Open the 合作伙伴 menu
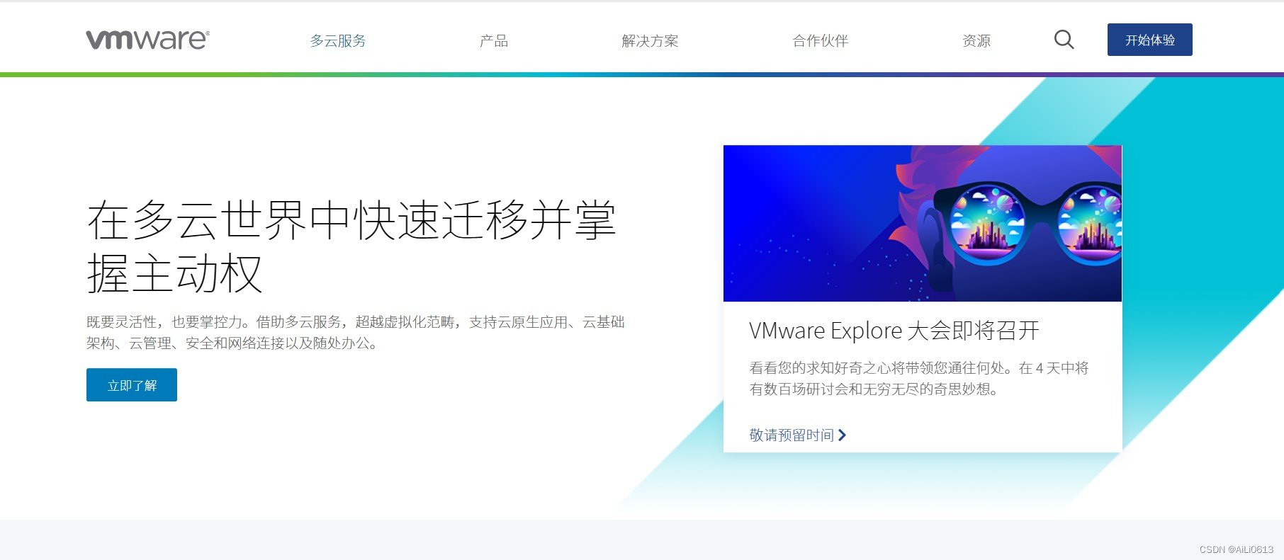The image size is (1284, 560). point(820,41)
